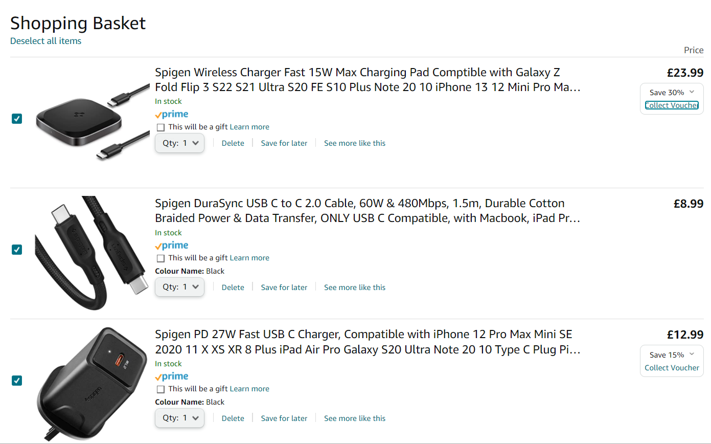Expand the Save 15% voucher details
This screenshot has height=444, width=711.
(x=692, y=354)
